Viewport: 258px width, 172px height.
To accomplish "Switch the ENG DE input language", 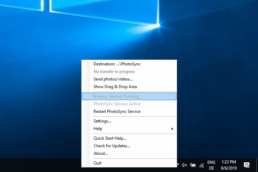I will [212, 165].
